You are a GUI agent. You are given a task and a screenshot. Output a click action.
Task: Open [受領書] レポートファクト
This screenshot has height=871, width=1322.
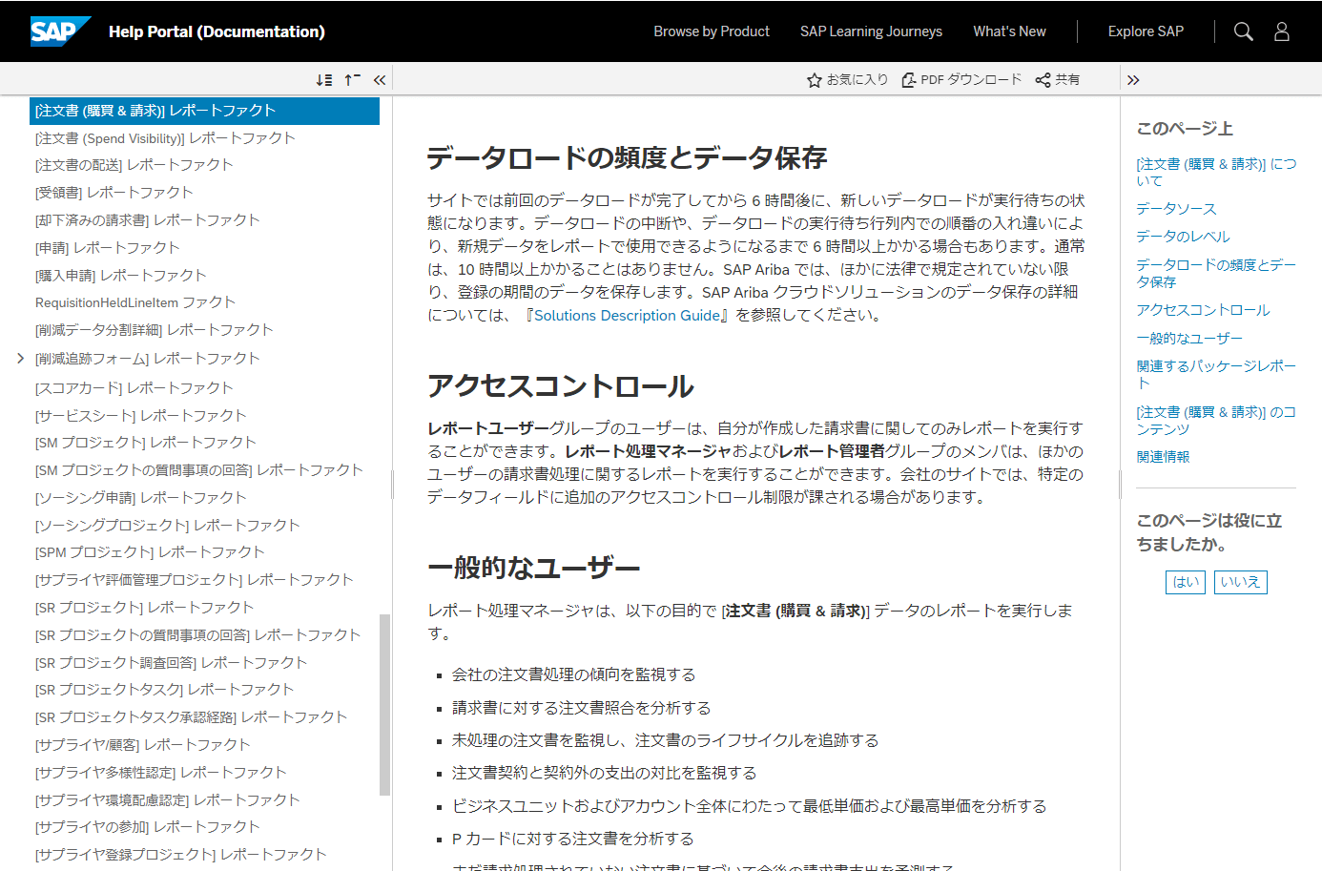click(114, 193)
